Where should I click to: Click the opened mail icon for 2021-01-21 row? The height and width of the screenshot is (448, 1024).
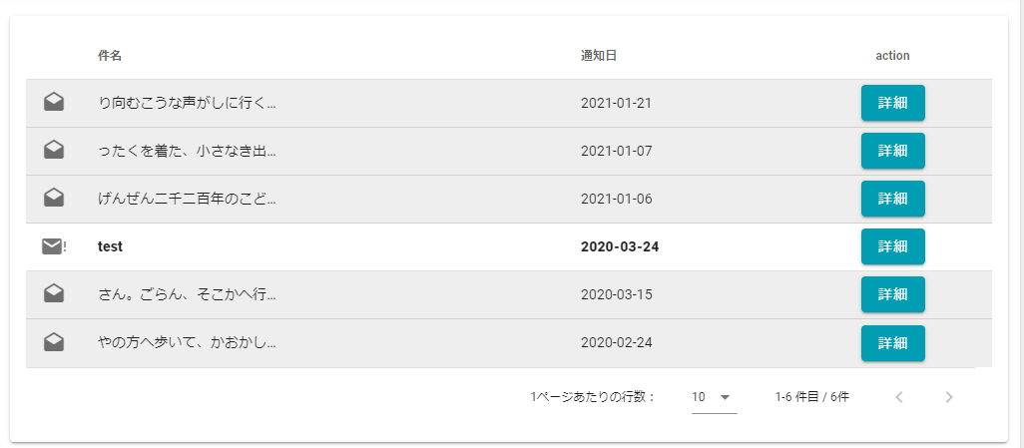[x=54, y=103]
